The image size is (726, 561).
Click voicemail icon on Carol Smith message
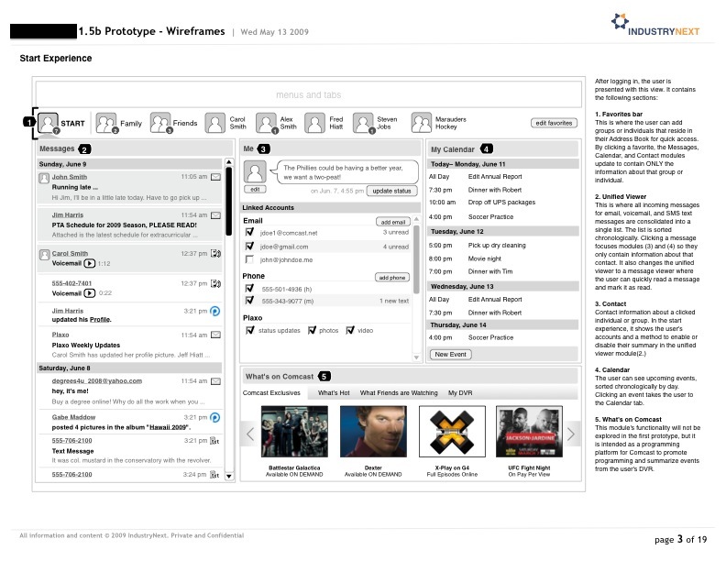pyautogui.click(x=215, y=253)
